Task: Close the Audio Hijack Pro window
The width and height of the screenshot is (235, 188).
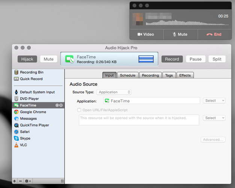Action: [x=17, y=48]
